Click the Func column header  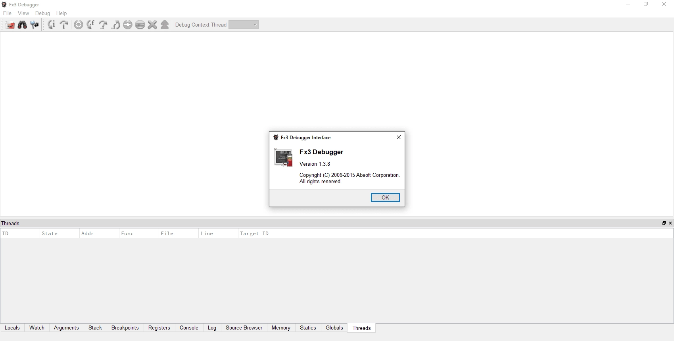click(x=139, y=234)
